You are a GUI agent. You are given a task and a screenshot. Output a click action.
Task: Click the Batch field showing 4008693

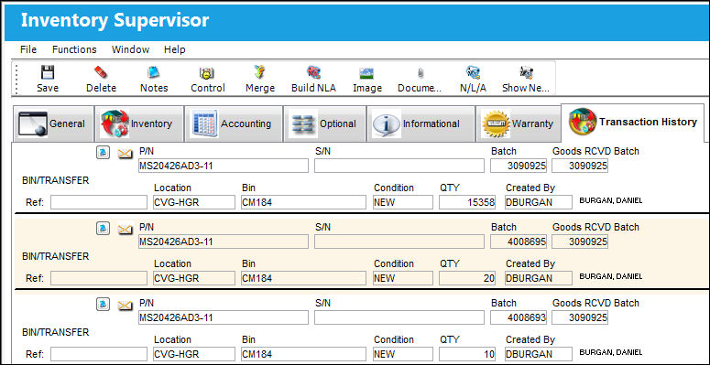519,317
